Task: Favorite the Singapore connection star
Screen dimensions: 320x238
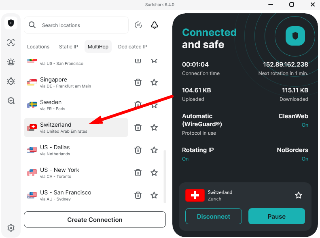Action: point(154,82)
